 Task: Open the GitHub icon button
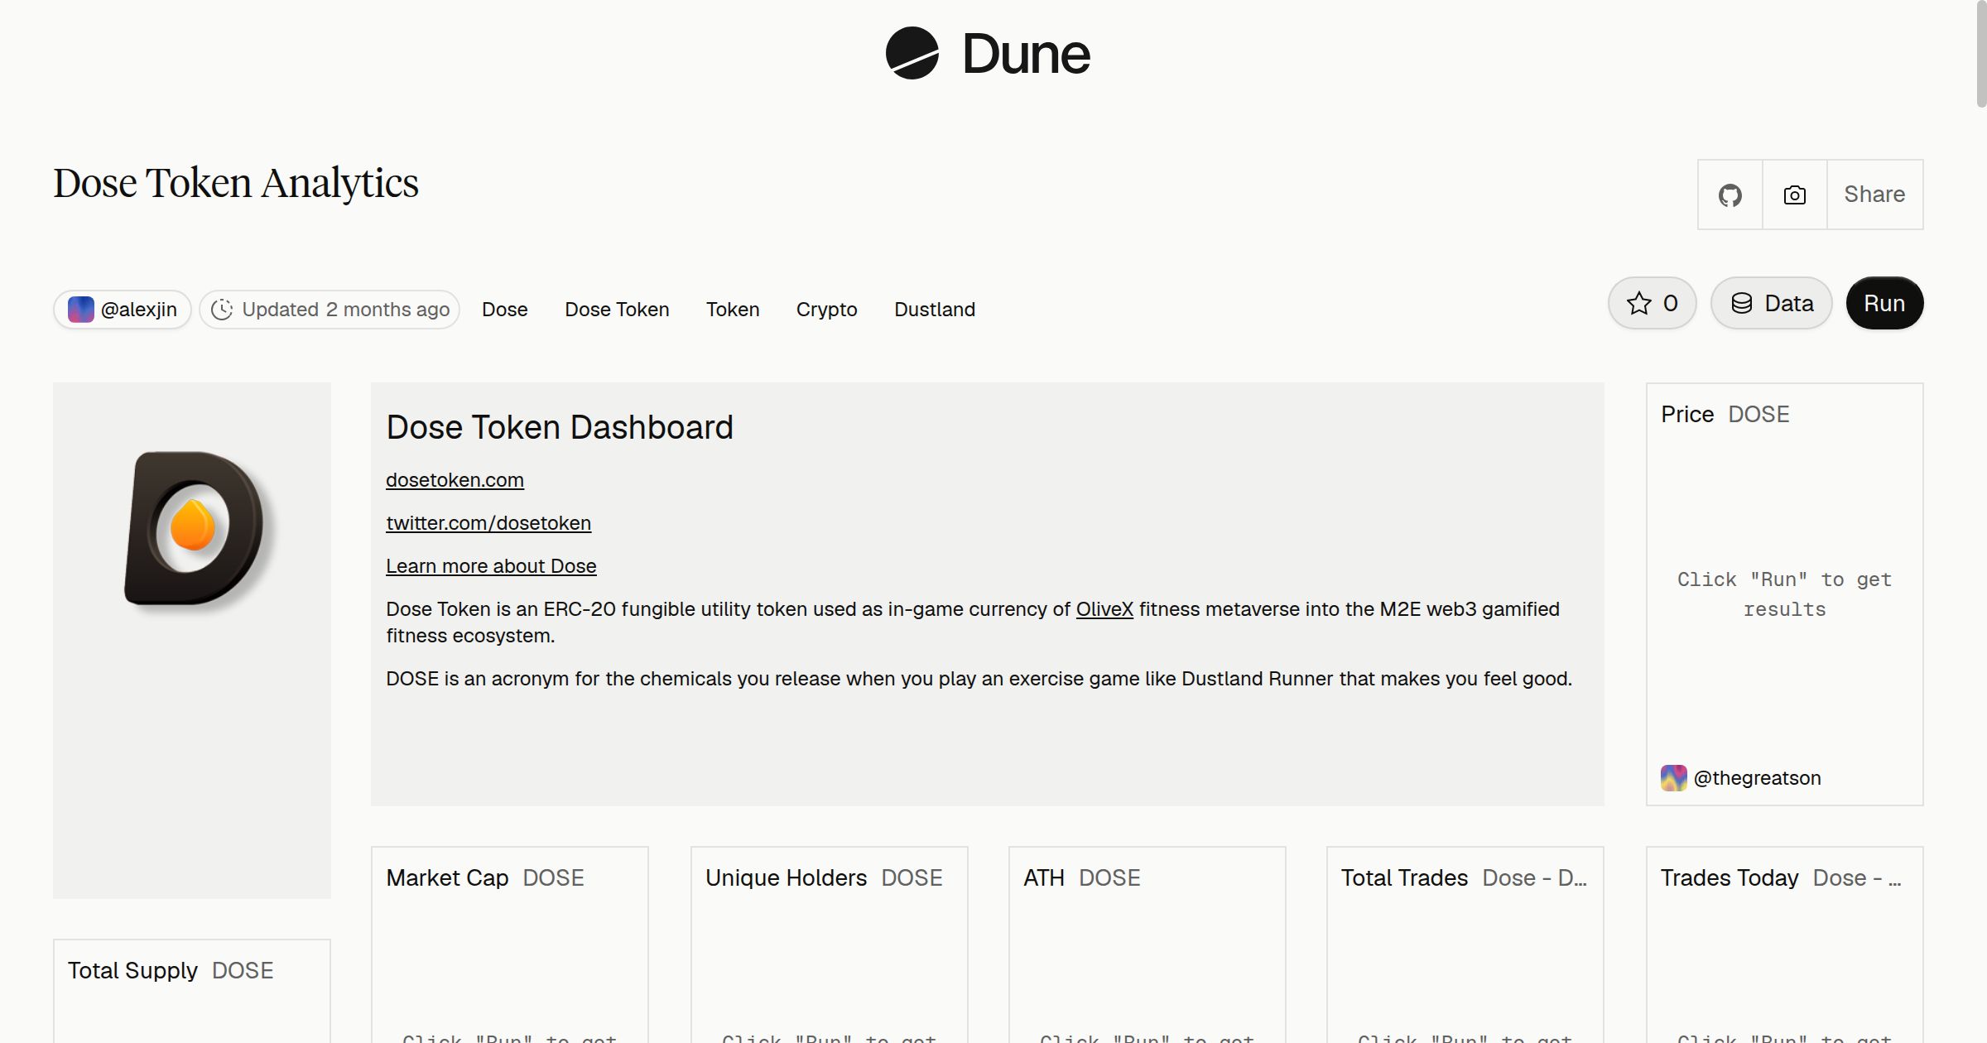tap(1730, 195)
